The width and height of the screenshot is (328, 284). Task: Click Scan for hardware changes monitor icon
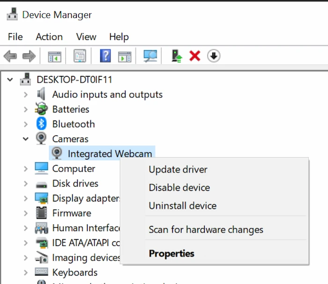(x=150, y=56)
